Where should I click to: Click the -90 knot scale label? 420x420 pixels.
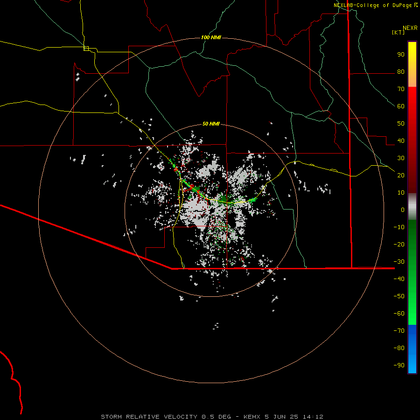(x=399, y=365)
